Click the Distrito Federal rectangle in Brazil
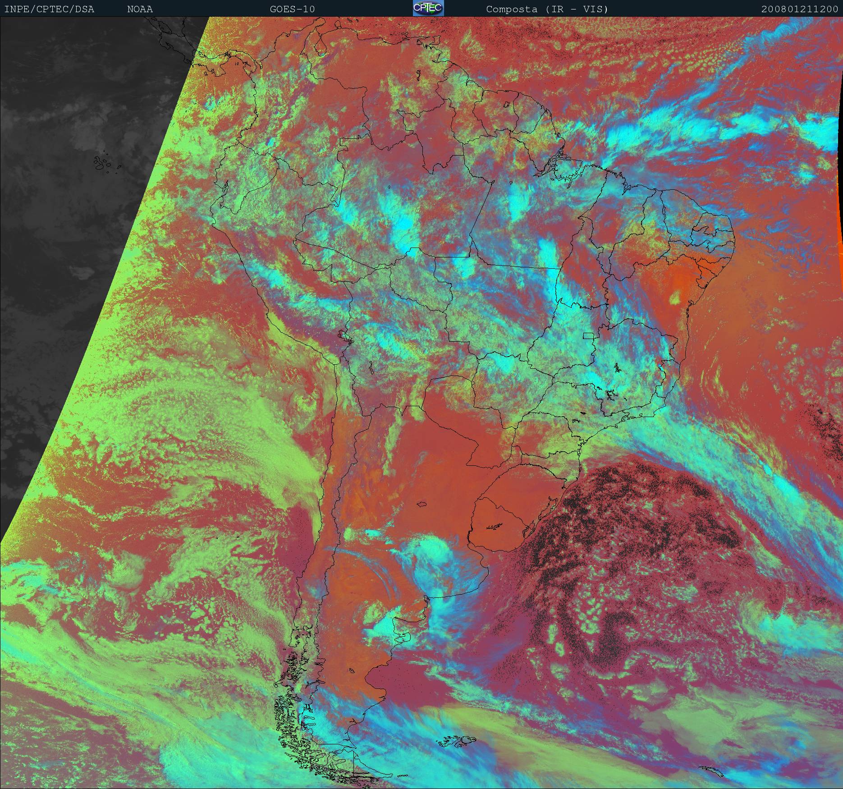 pos(588,335)
